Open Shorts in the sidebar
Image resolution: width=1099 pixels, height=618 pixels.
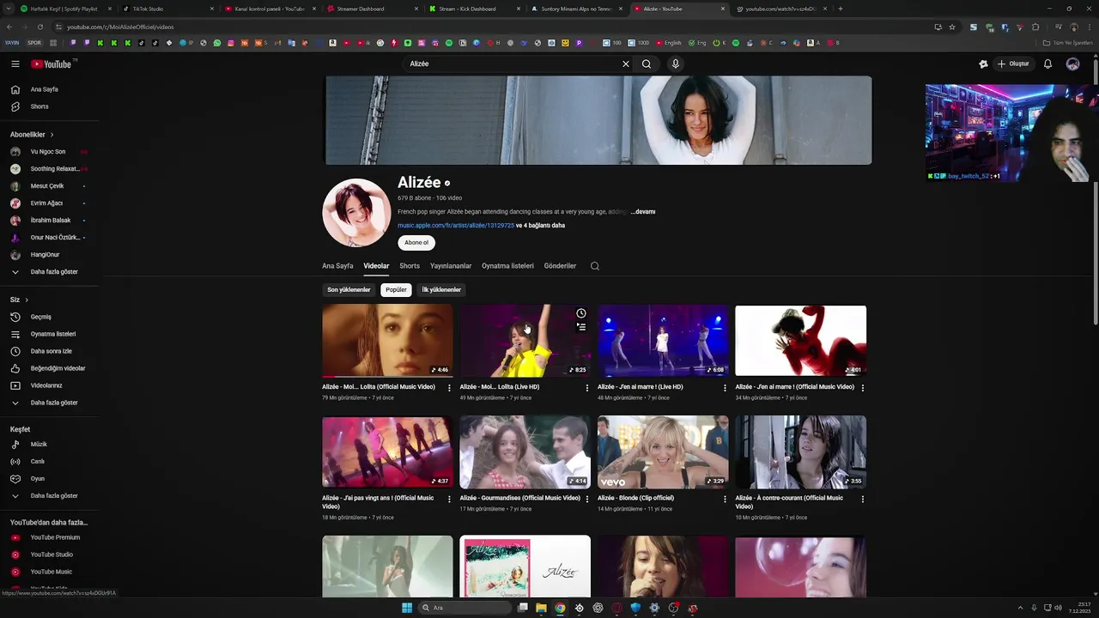point(39,106)
